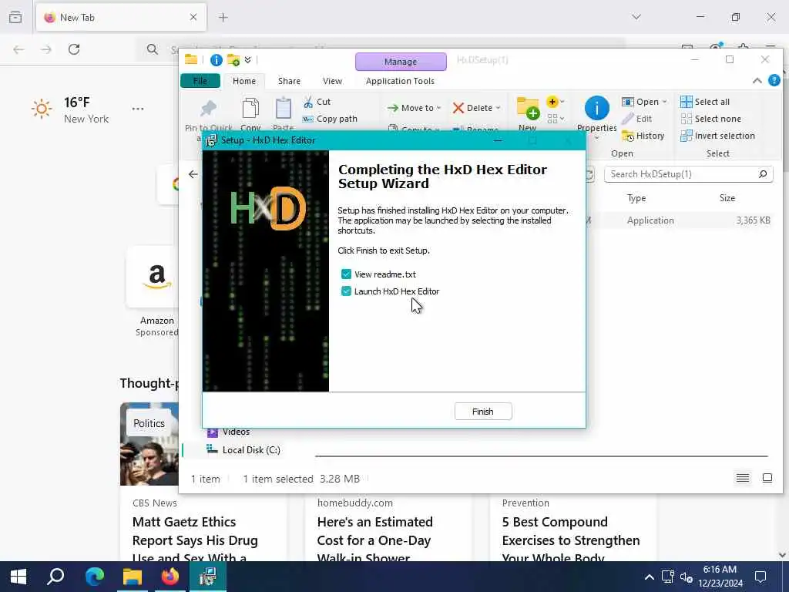Click the Copy path icon

pyautogui.click(x=308, y=119)
